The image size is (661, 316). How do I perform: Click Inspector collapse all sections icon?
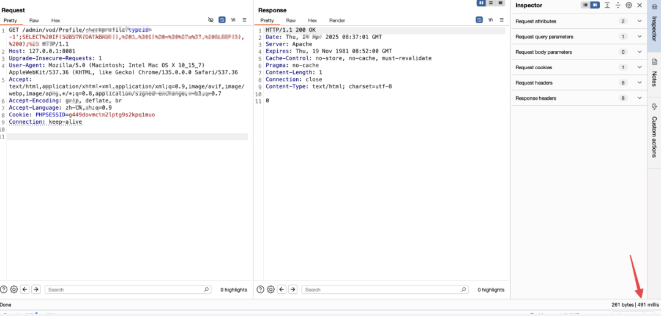[x=618, y=5]
